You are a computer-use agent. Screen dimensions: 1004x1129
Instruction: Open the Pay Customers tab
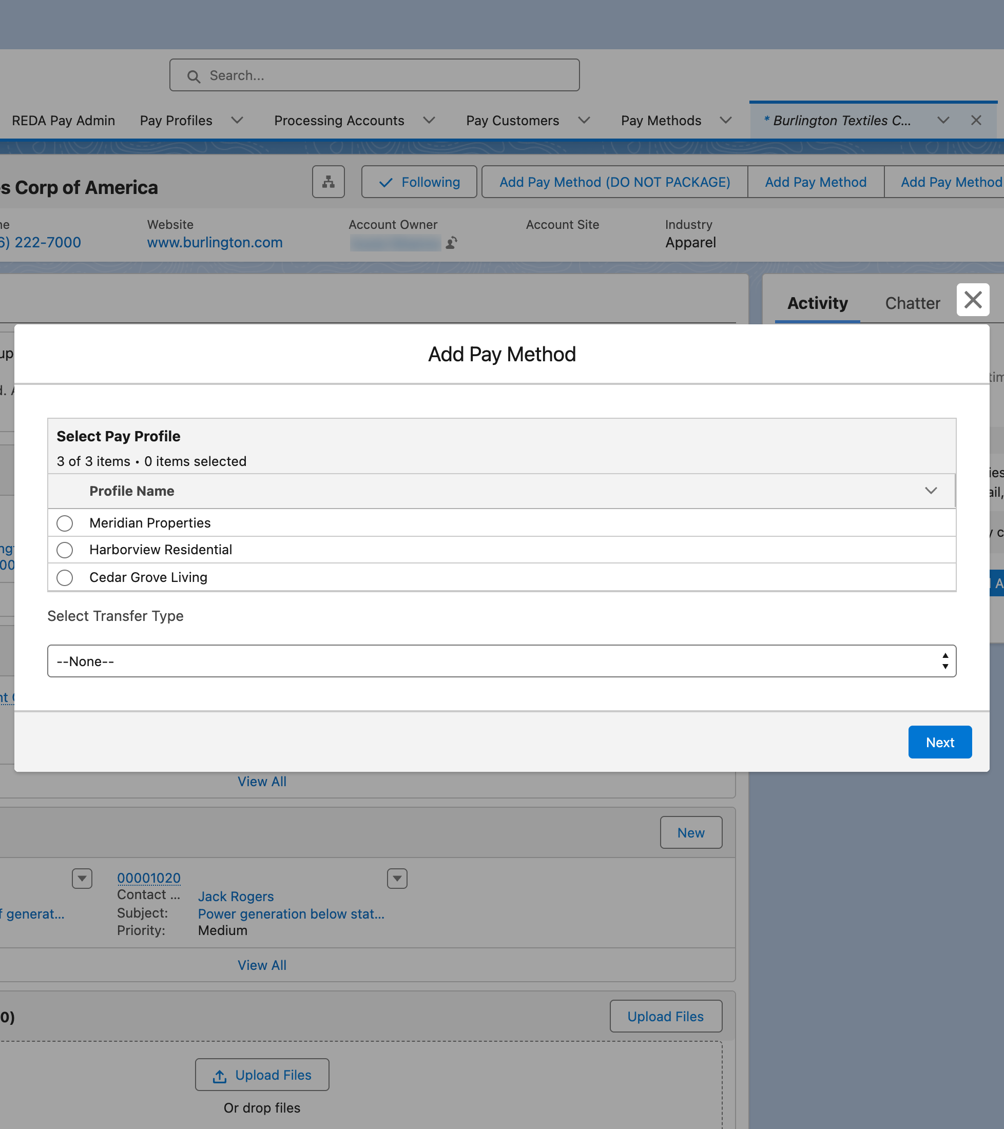513,121
